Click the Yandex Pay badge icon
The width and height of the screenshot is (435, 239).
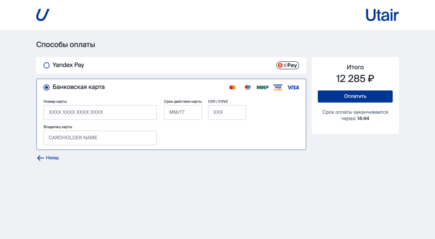(288, 65)
